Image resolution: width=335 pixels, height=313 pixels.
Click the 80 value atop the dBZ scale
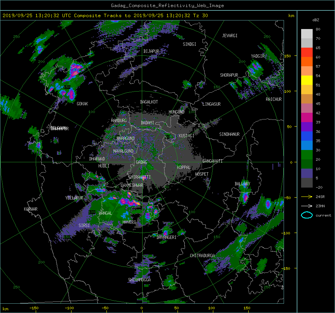[318, 29]
